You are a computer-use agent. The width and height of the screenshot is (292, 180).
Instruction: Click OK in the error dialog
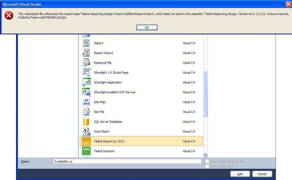(x=147, y=28)
